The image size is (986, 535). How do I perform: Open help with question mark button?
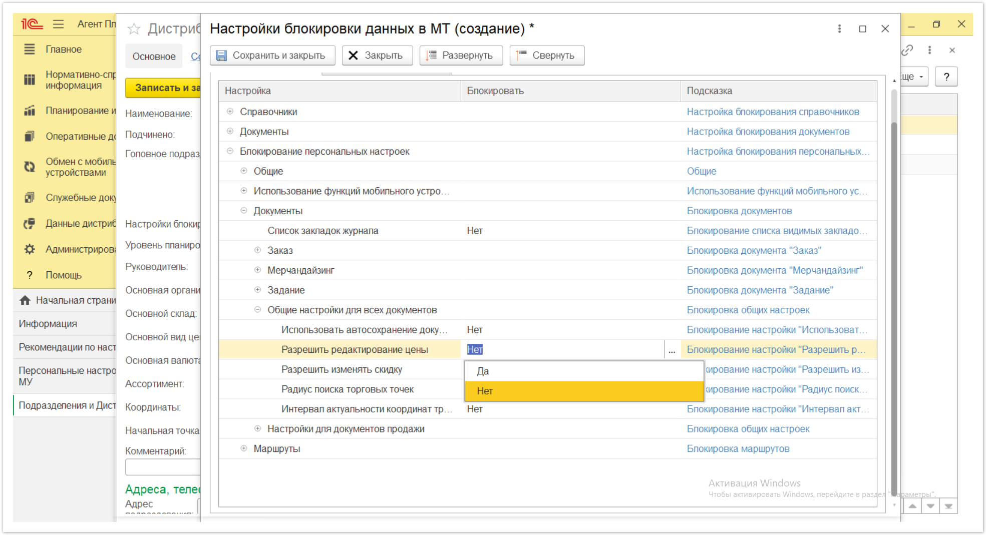tap(946, 77)
